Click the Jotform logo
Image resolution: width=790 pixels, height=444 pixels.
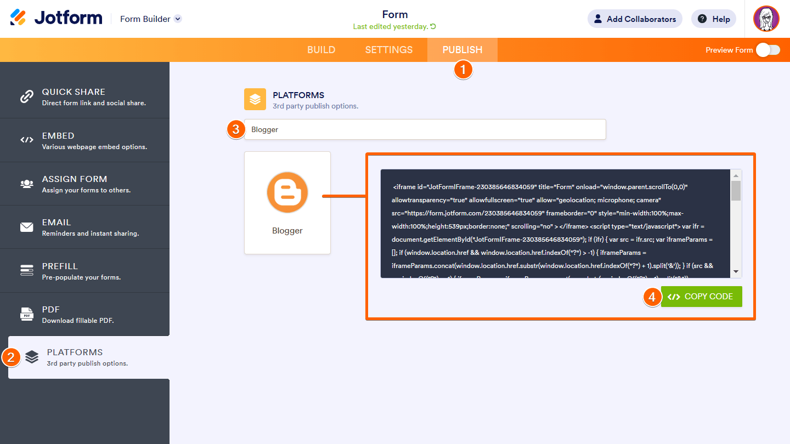point(56,18)
